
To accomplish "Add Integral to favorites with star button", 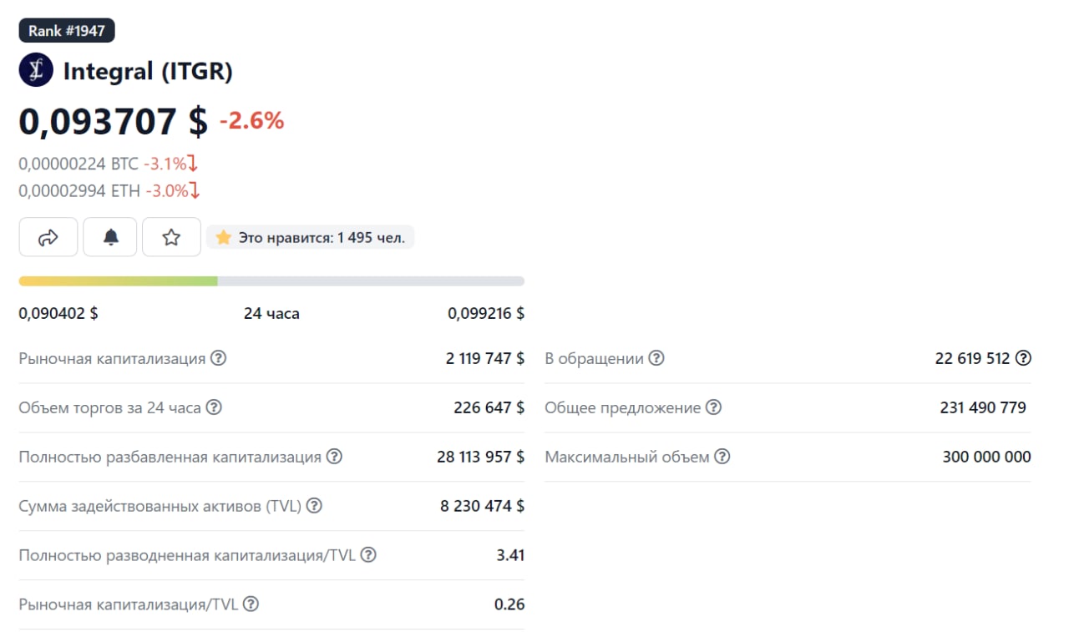I will pyautogui.click(x=171, y=237).
